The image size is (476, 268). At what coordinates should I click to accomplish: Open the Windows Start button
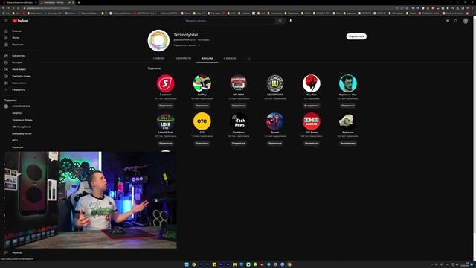tap(187, 264)
